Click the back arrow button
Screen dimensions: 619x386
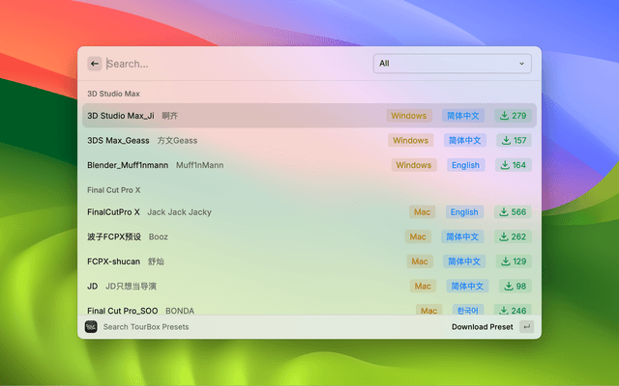coord(95,64)
